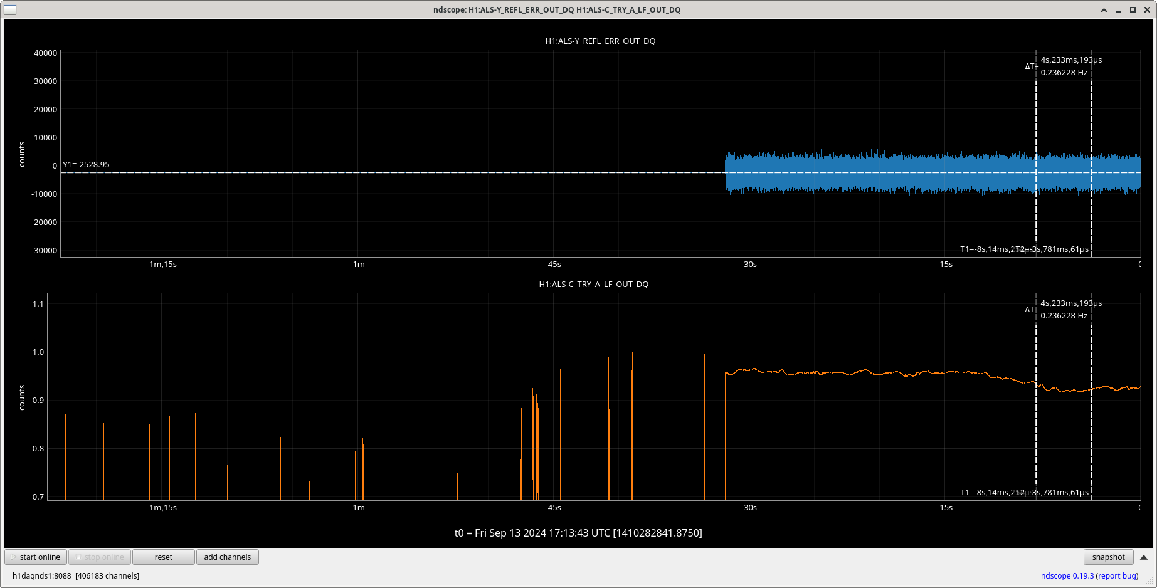Click the -1m tick label on bottom plot
The width and height of the screenshot is (1157, 588).
357,507
